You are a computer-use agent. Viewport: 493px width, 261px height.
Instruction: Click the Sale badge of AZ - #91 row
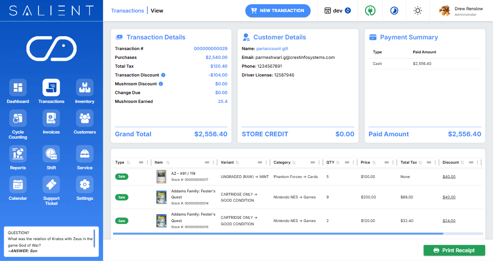click(122, 177)
